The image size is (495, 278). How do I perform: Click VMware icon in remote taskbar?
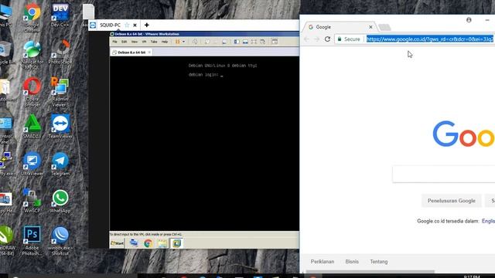(x=176, y=243)
